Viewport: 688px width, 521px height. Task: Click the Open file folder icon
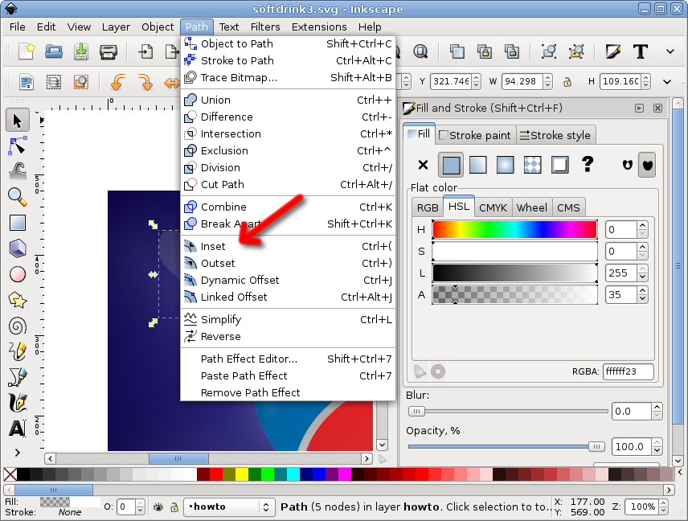(54, 51)
